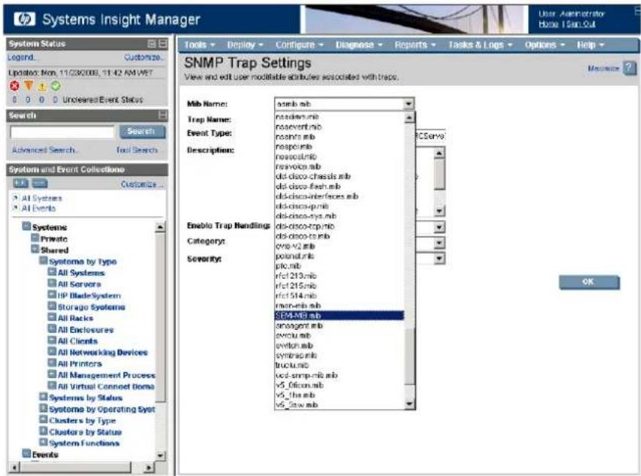This screenshot has width=641, height=476.
Task: Open All Printers tree item
Action: 80,364
